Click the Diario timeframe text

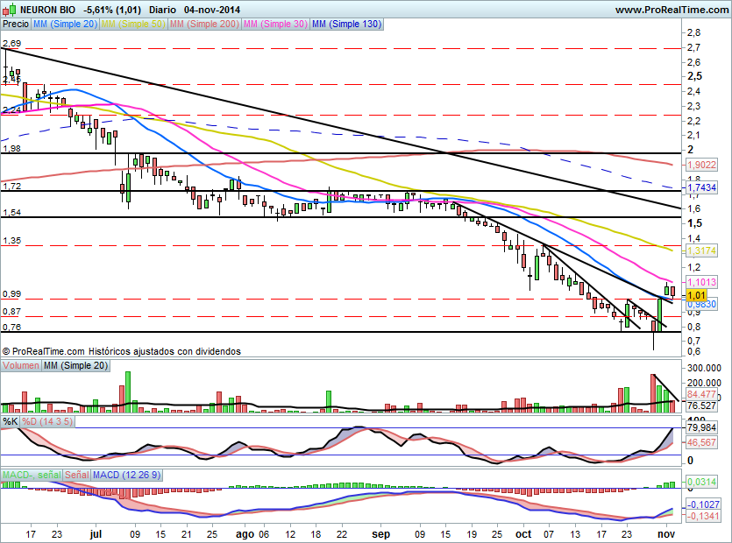pos(163,10)
